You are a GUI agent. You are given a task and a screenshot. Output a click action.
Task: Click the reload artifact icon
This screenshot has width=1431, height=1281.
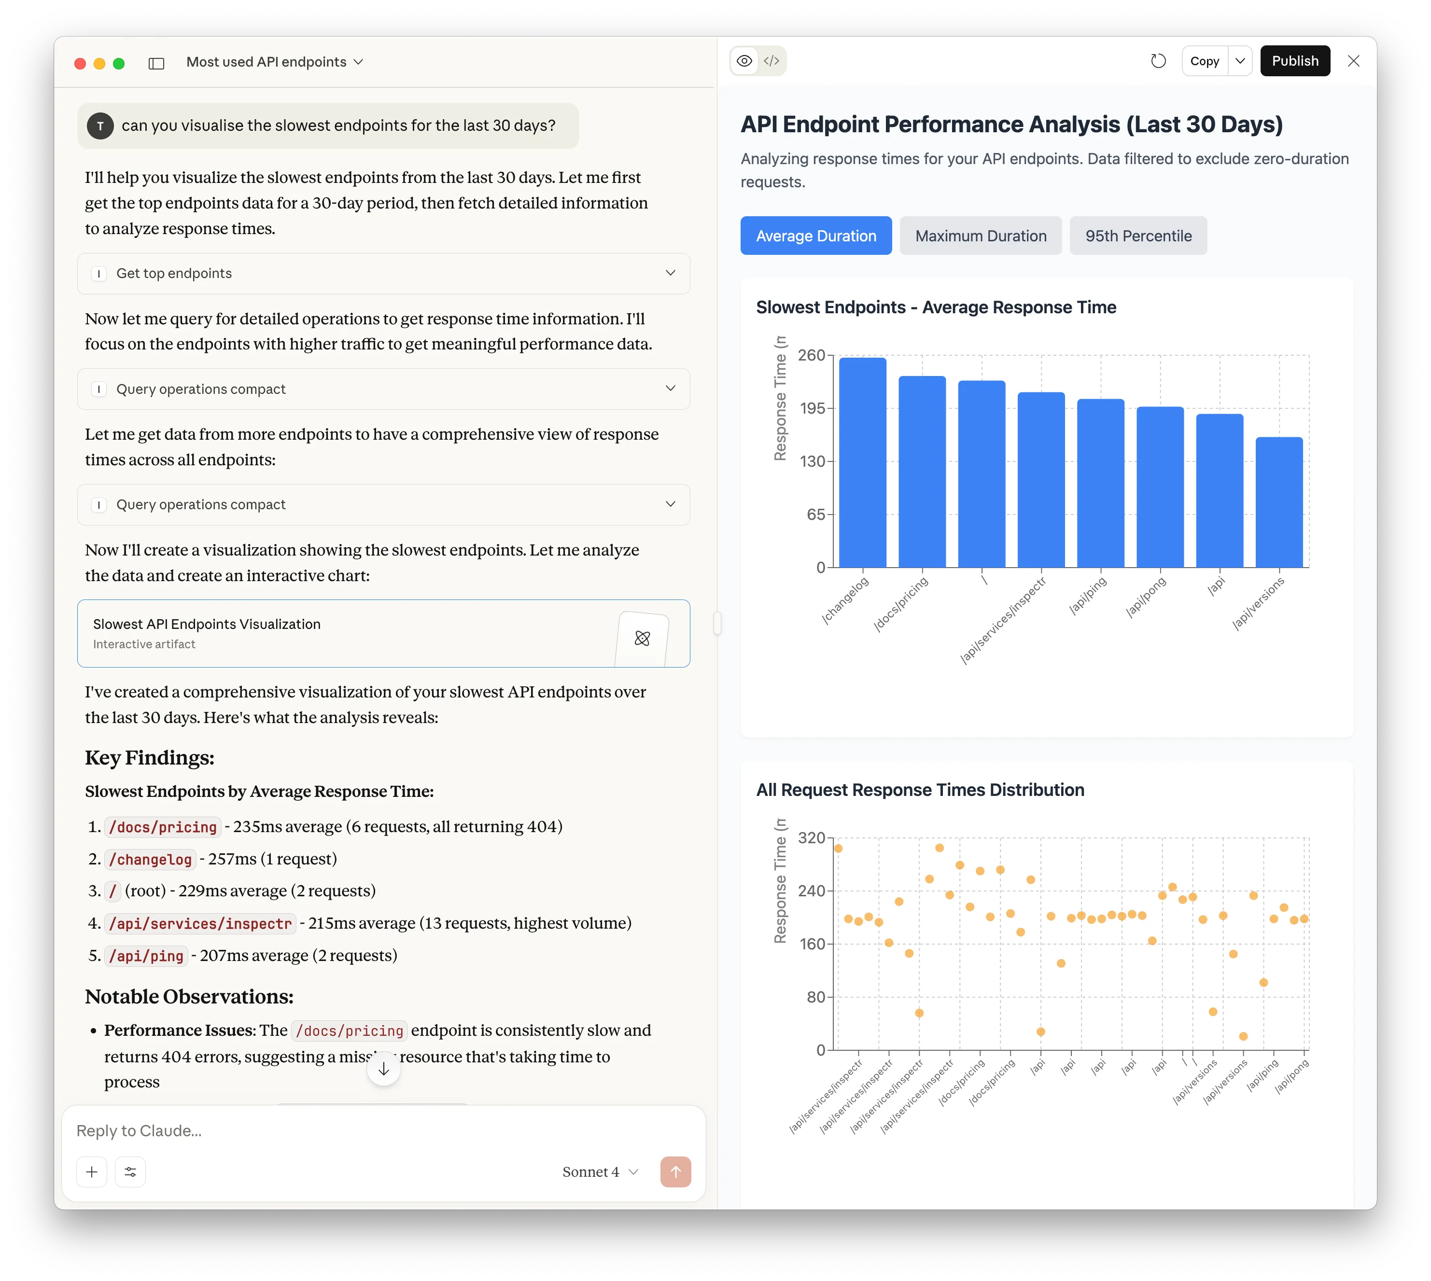pos(1158,61)
